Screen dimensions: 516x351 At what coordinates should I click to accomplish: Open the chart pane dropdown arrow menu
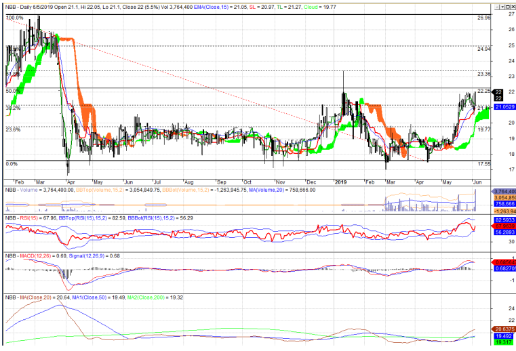pyautogui.click(x=502, y=7)
